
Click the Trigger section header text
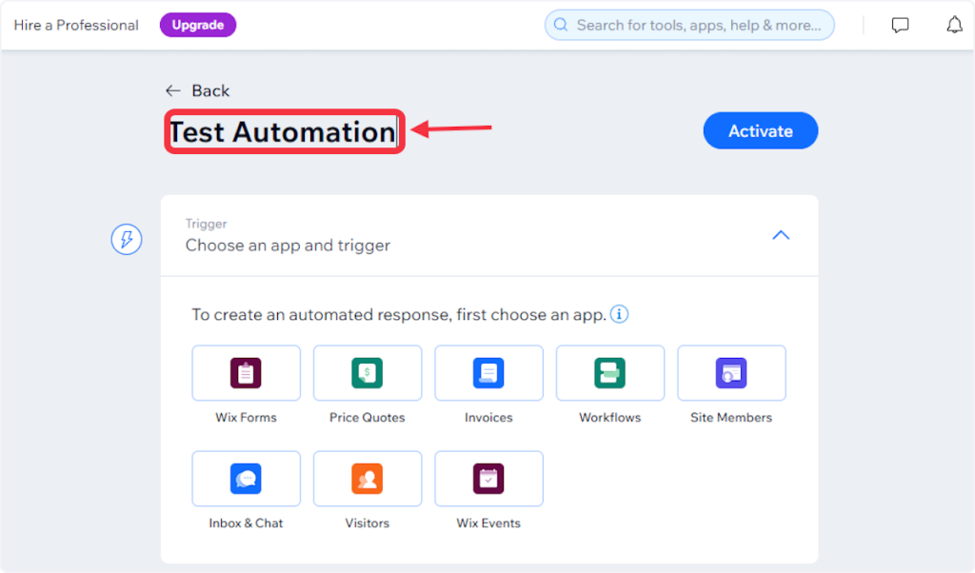(288, 245)
